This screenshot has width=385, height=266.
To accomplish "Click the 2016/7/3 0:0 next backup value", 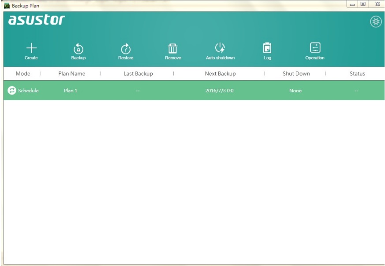I will point(219,91).
